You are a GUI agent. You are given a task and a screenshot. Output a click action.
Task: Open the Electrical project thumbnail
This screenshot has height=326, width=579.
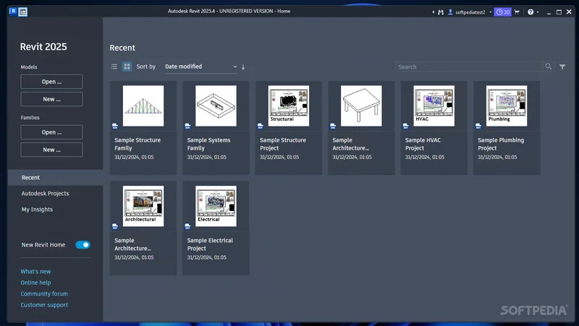[216, 206]
